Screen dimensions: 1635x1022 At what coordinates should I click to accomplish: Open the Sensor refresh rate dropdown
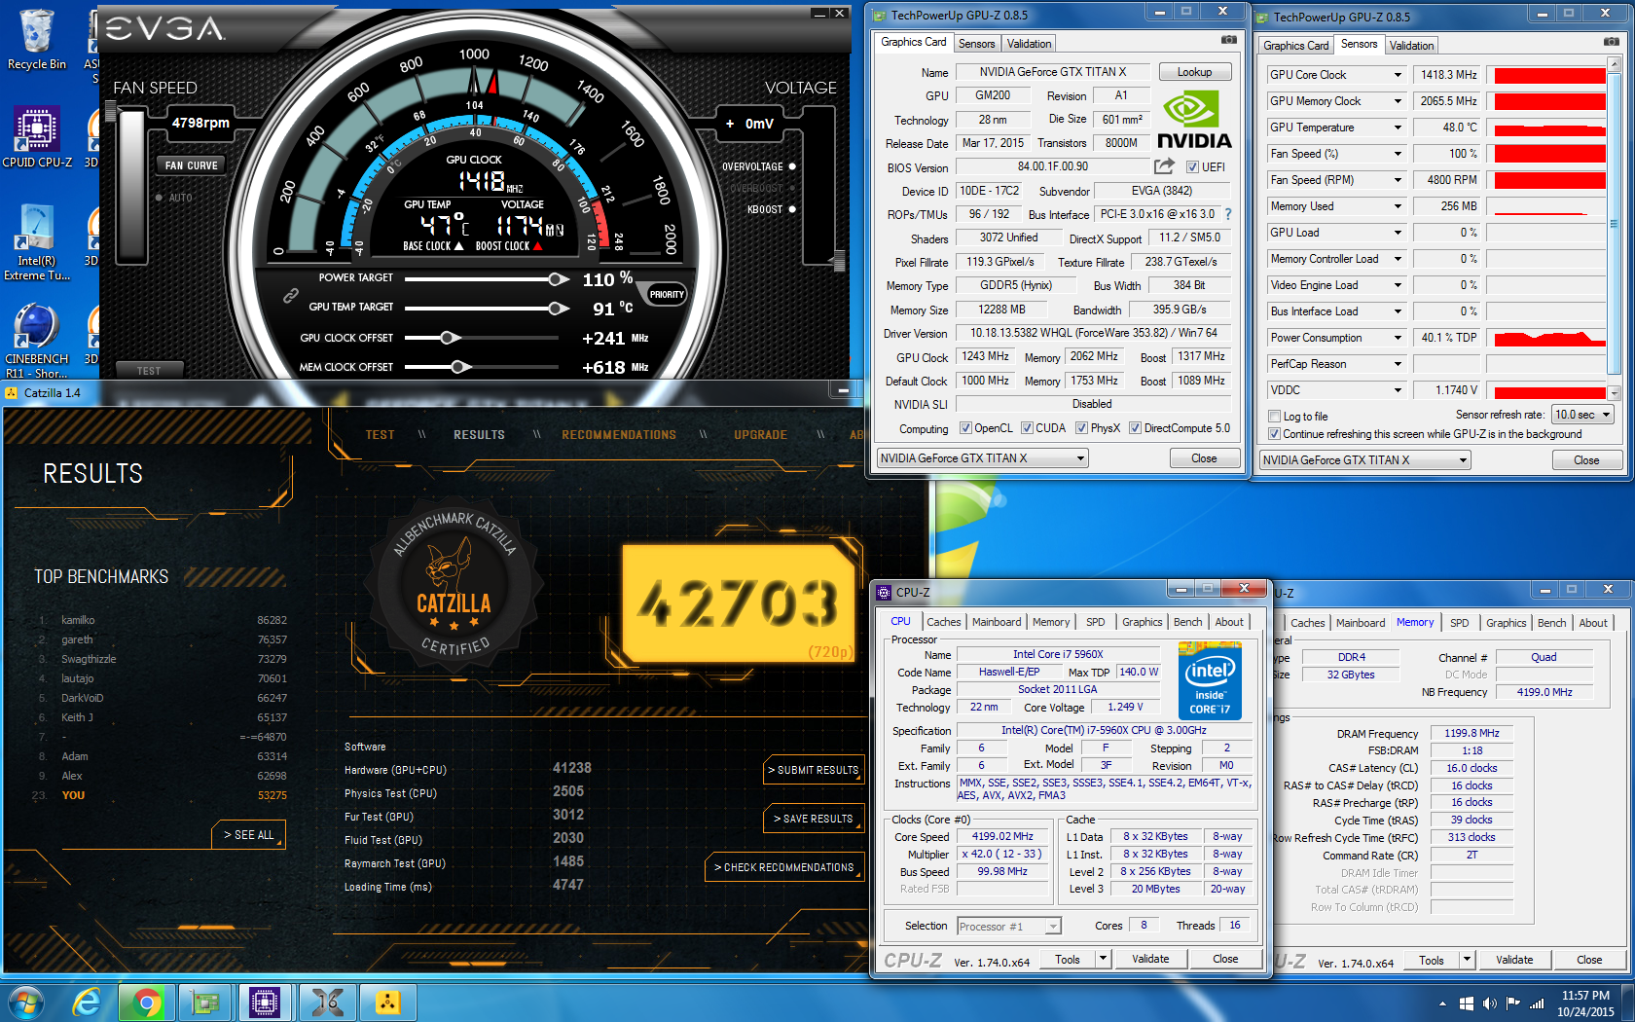point(1583,415)
